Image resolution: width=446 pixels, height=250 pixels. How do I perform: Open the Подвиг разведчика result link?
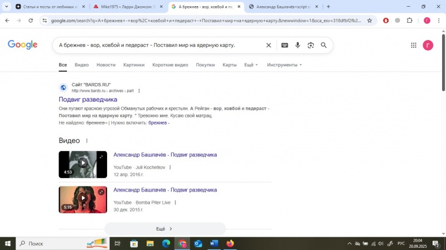pos(88,100)
